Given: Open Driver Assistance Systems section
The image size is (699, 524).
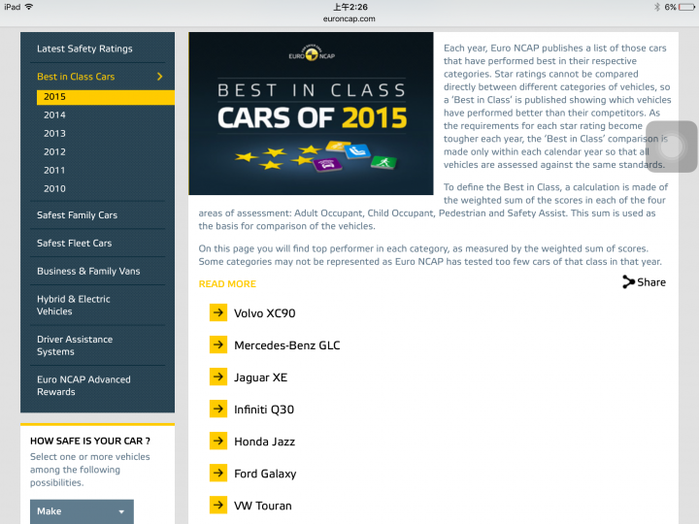Looking at the screenshot, I should (75, 345).
